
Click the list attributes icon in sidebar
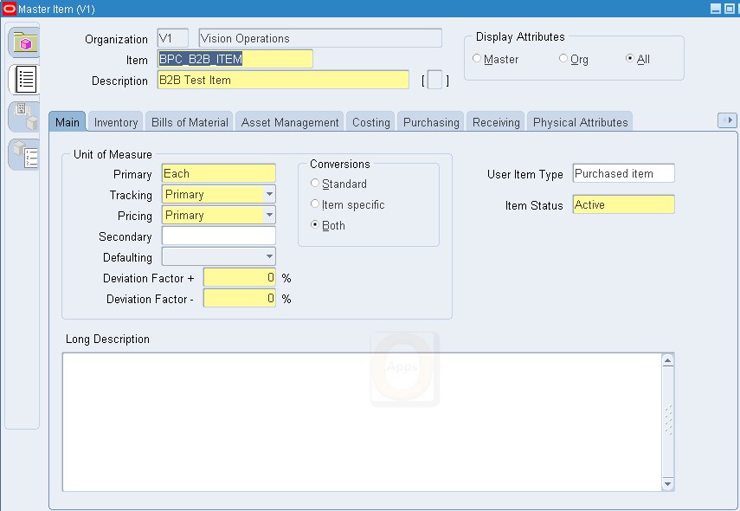[x=23, y=79]
